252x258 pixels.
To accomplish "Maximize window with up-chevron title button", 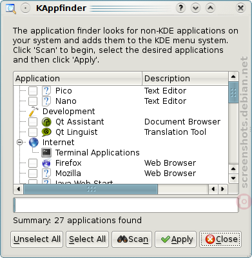I will coord(211,8).
